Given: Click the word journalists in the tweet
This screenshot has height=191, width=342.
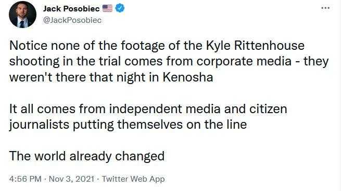Looking at the screenshot, I should 39,125.
